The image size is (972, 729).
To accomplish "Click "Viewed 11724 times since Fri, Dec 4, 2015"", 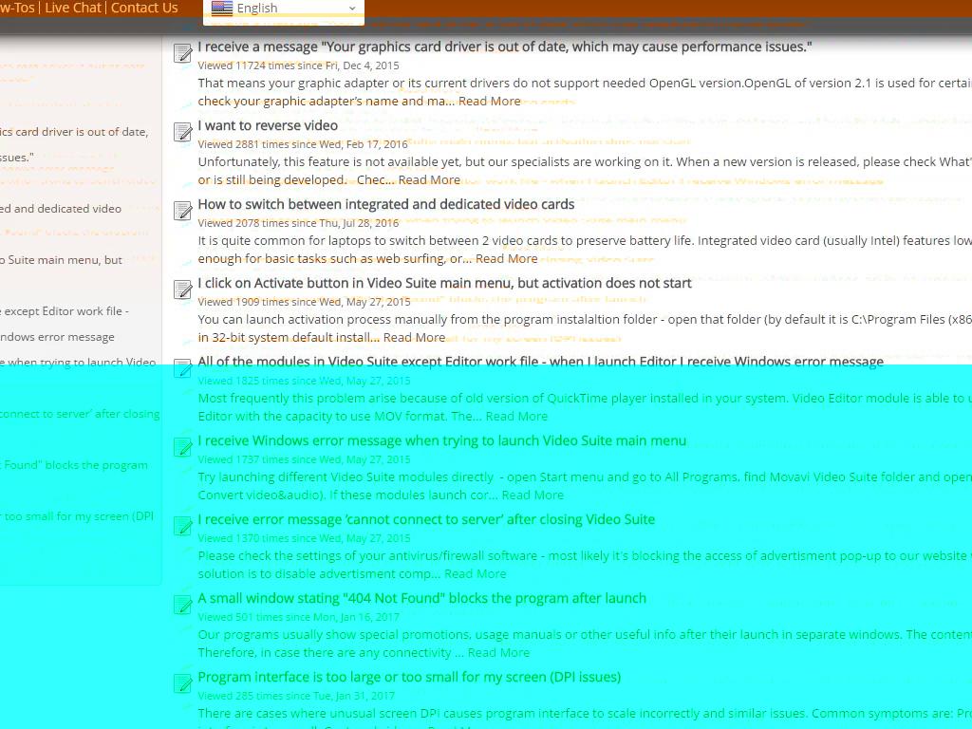I will 298,65.
